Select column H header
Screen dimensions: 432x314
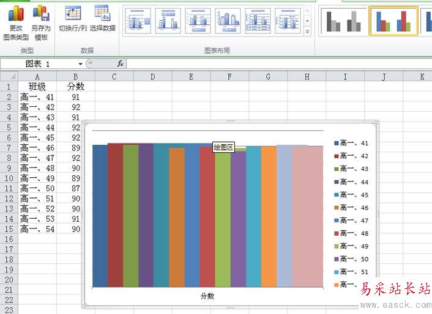[307, 76]
